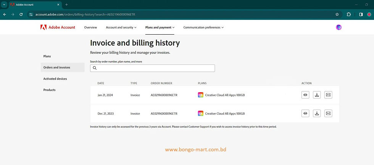Download the Dec 21, 2023 invoice

click(x=317, y=113)
